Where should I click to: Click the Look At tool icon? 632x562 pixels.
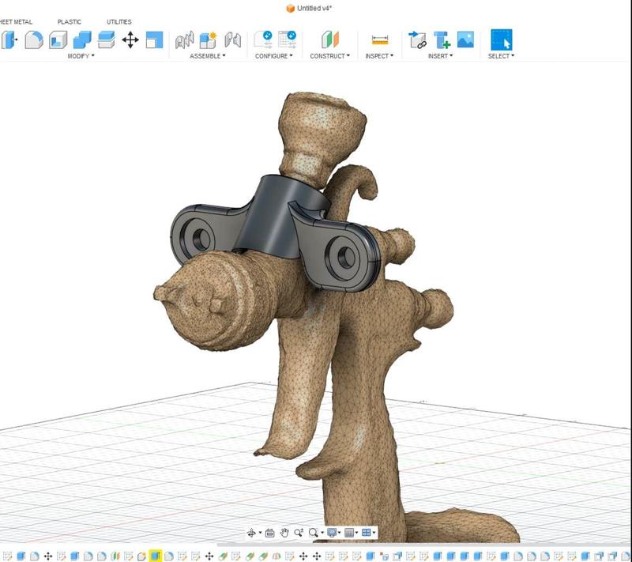269,534
